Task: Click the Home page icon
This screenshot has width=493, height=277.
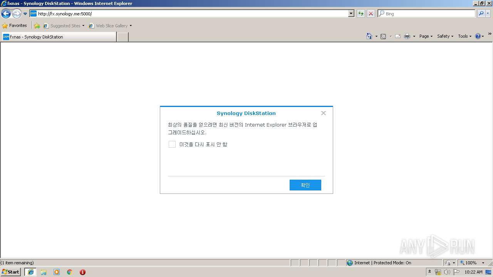Action: [x=369, y=36]
